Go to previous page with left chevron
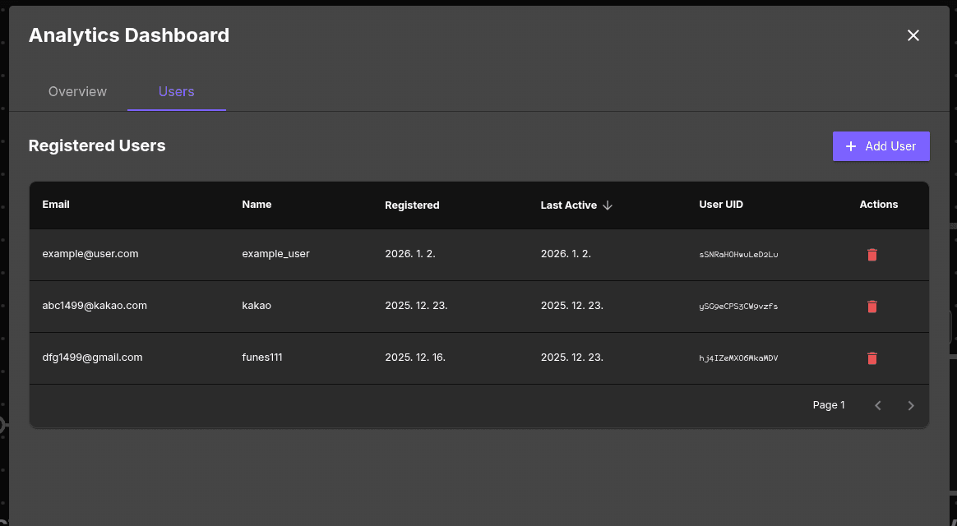This screenshot has width=957, height=526. 877,405
